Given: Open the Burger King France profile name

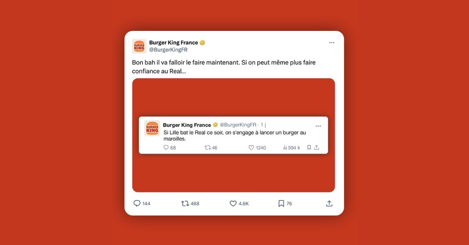Looking at the screenshot, I should tap(174, 43).
